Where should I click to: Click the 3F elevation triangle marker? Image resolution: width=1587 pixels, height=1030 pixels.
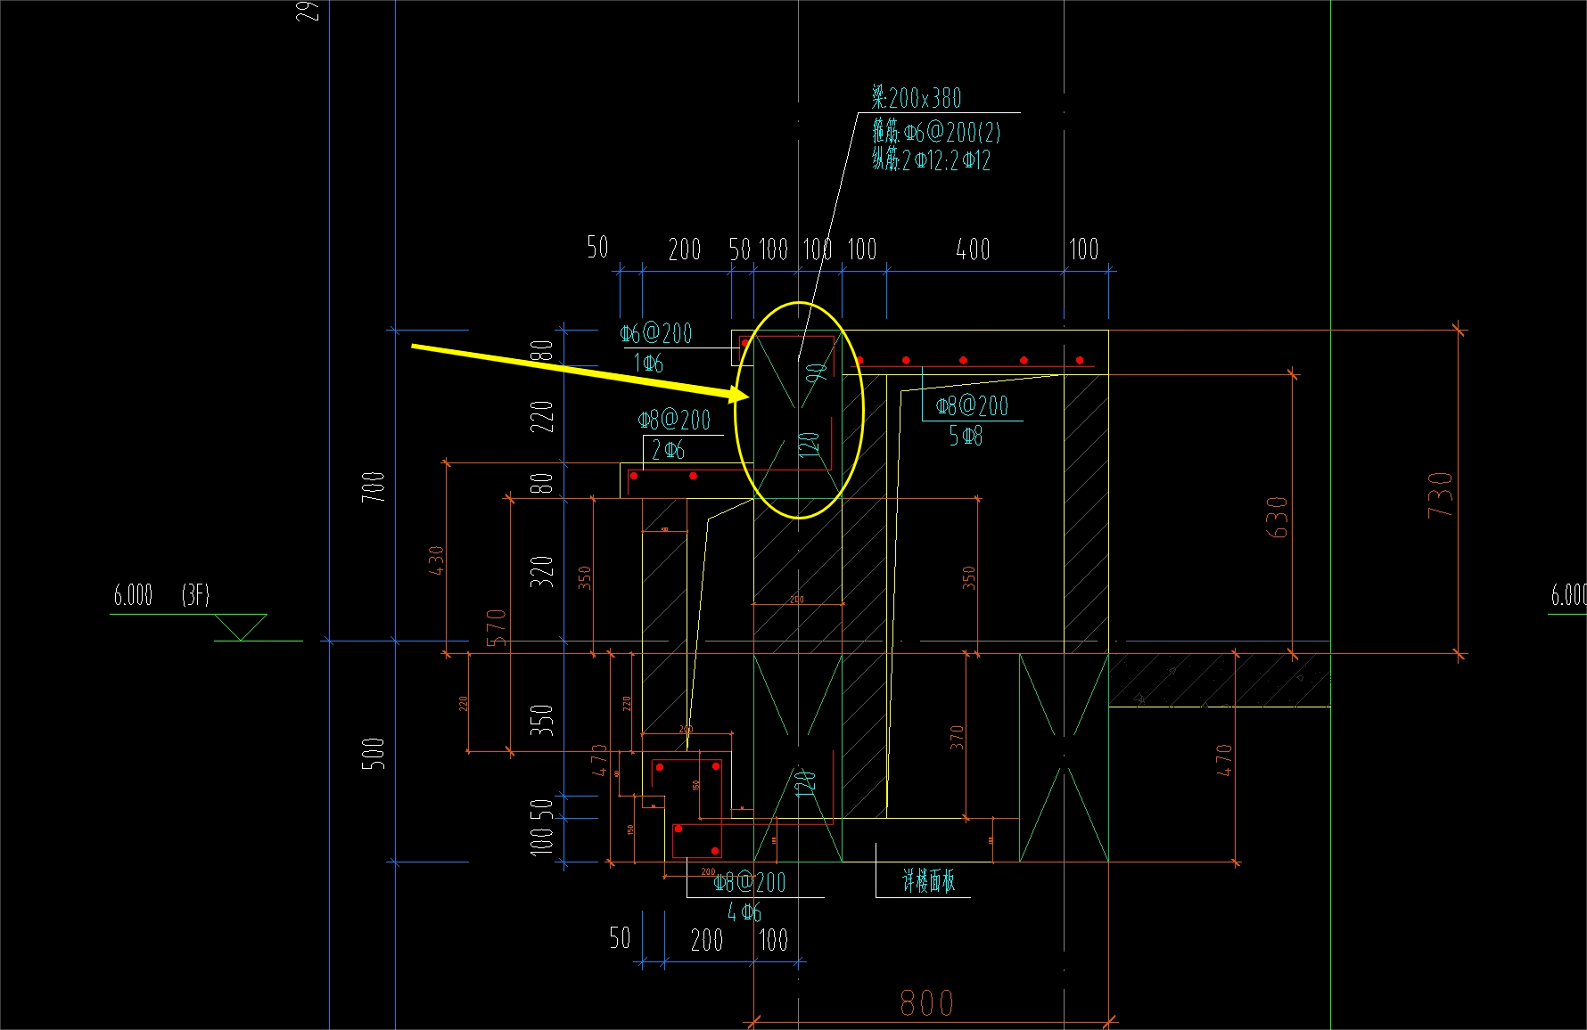(x=241, y=627)
